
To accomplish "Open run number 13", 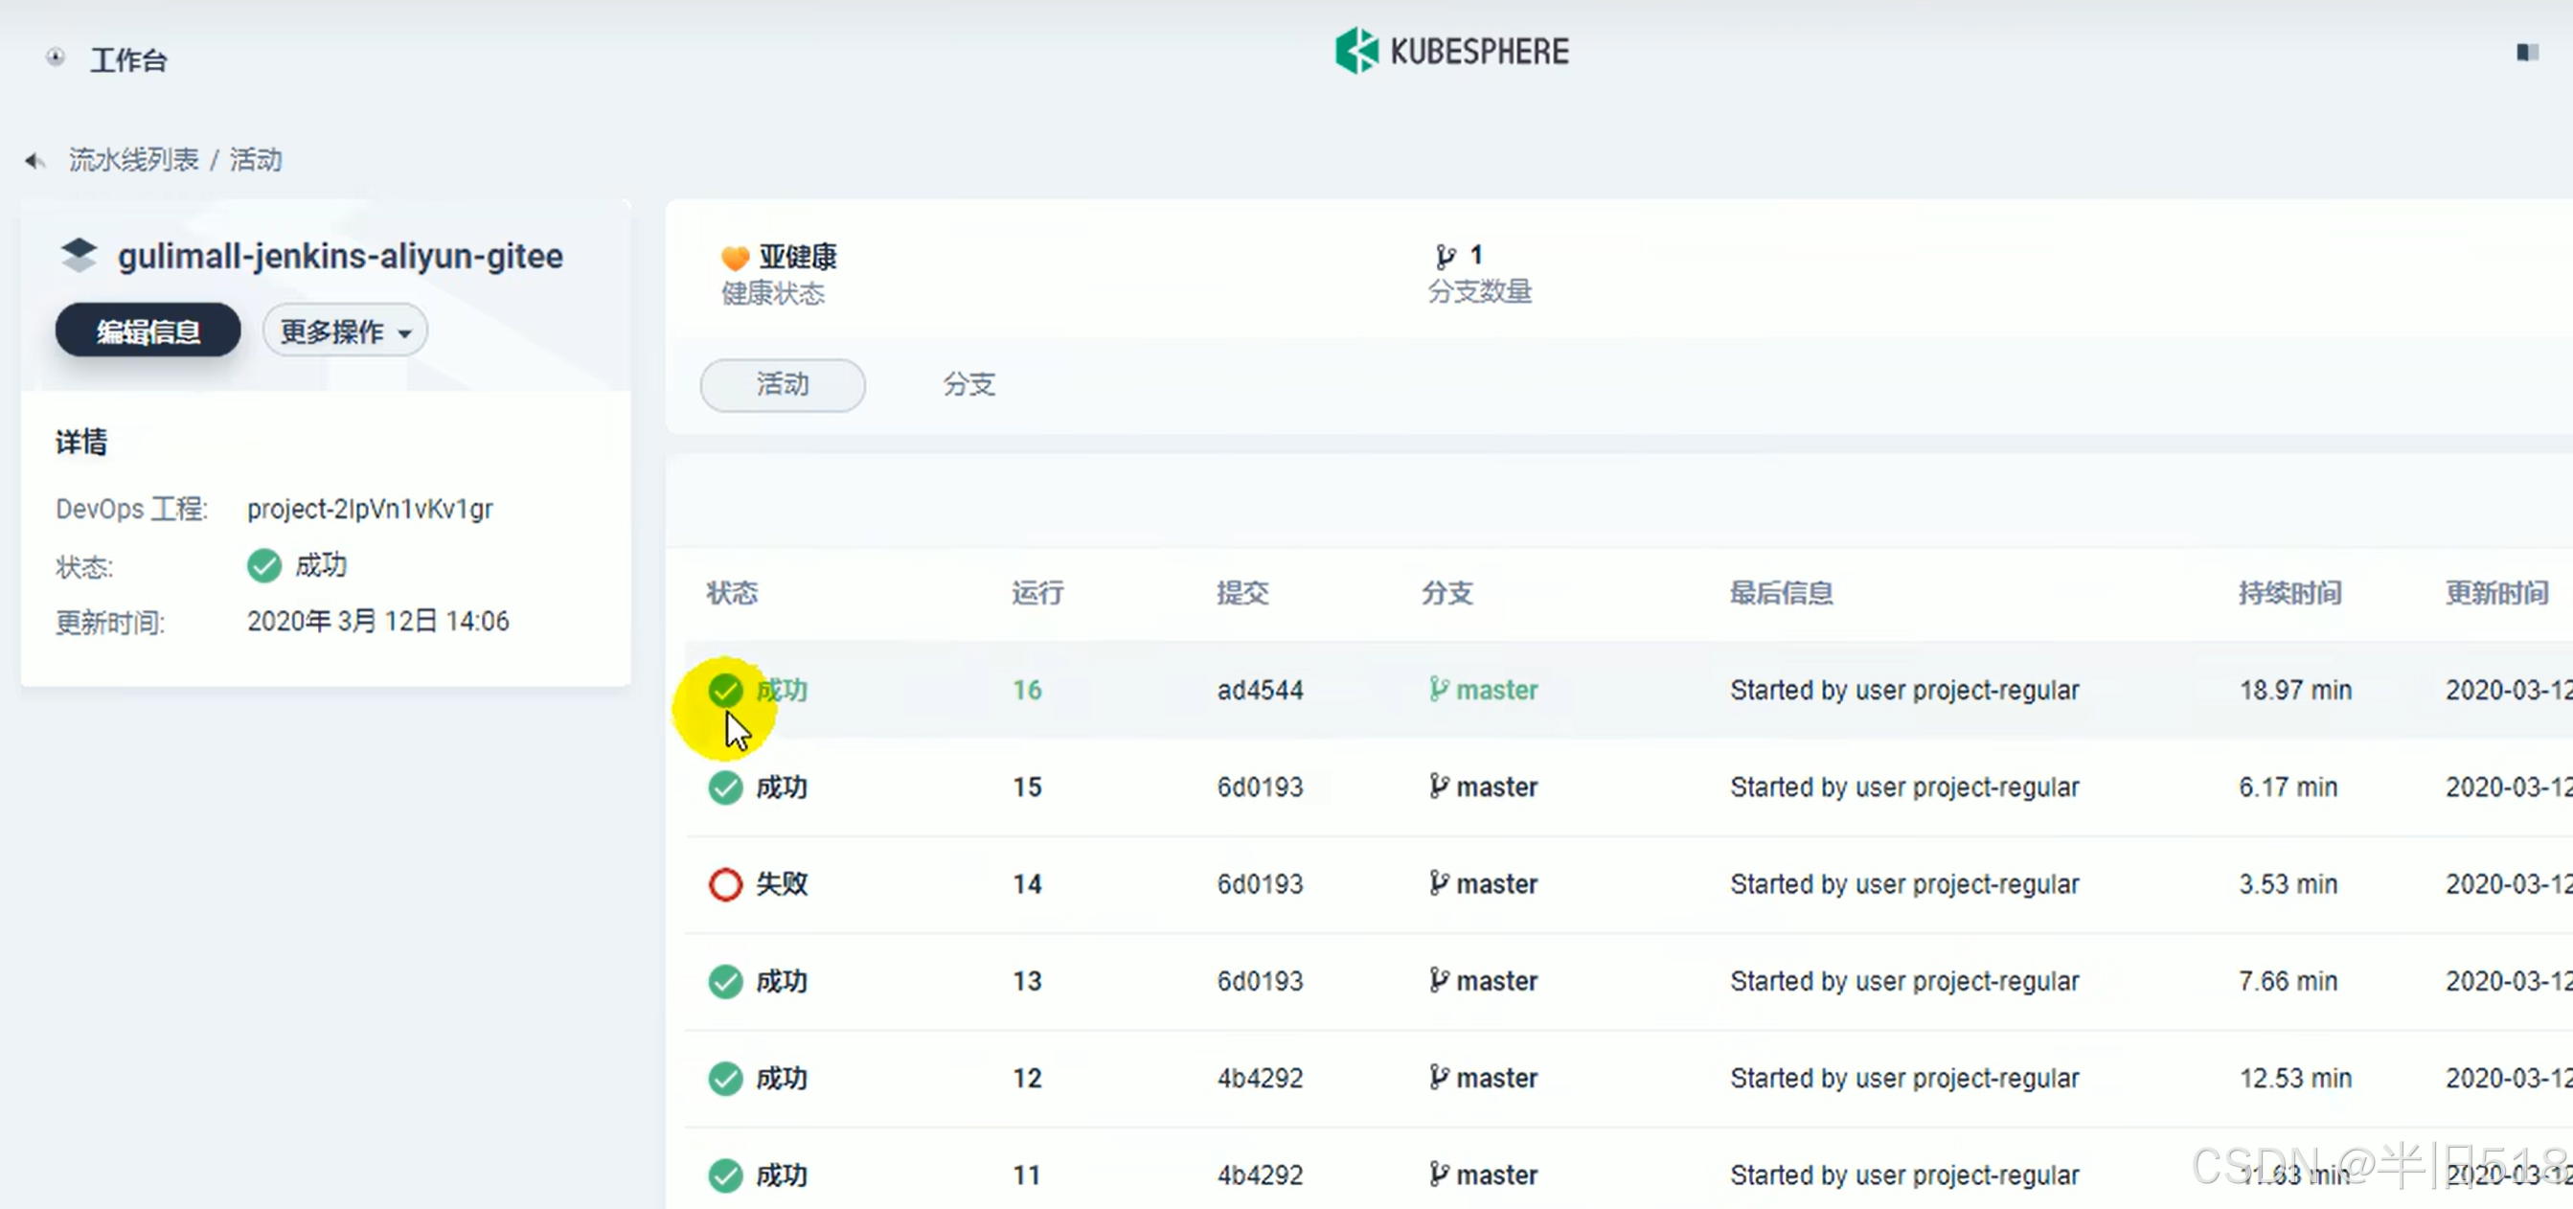I will click(x=1027, y=981).
